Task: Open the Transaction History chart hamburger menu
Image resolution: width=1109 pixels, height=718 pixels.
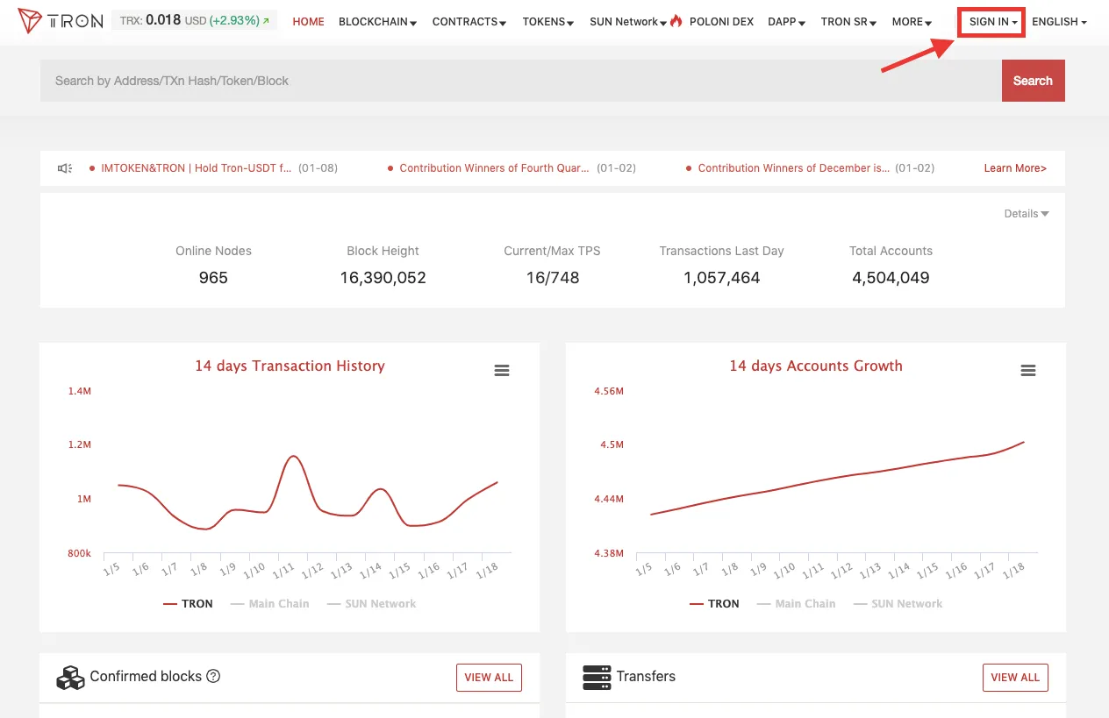Action: coord(502,371)
